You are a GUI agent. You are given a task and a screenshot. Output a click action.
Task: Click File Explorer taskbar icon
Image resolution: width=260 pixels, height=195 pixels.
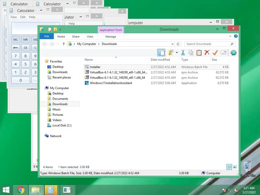coord(36,190)
